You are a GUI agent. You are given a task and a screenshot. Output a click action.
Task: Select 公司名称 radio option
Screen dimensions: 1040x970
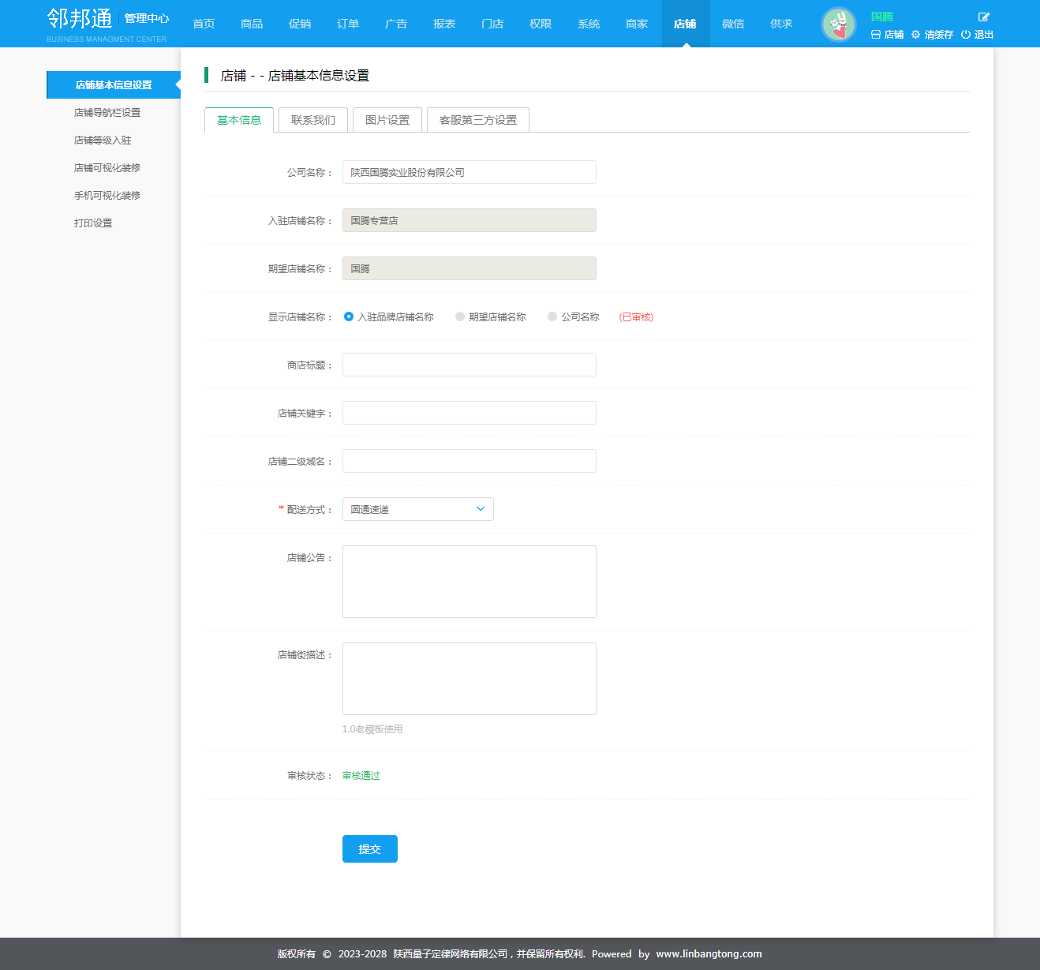coord(552,316)
